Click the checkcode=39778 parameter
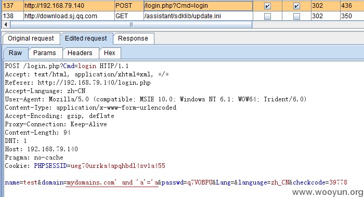The image size is (364, 197). [320, 182]
